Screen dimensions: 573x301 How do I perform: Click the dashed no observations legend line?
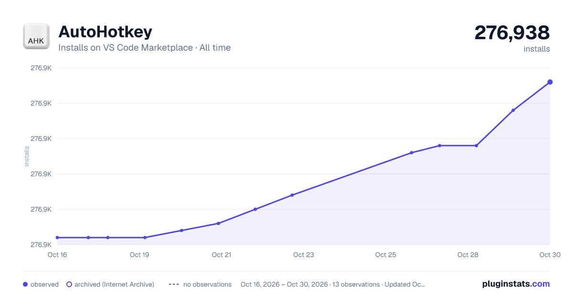[x=174, y=284]
